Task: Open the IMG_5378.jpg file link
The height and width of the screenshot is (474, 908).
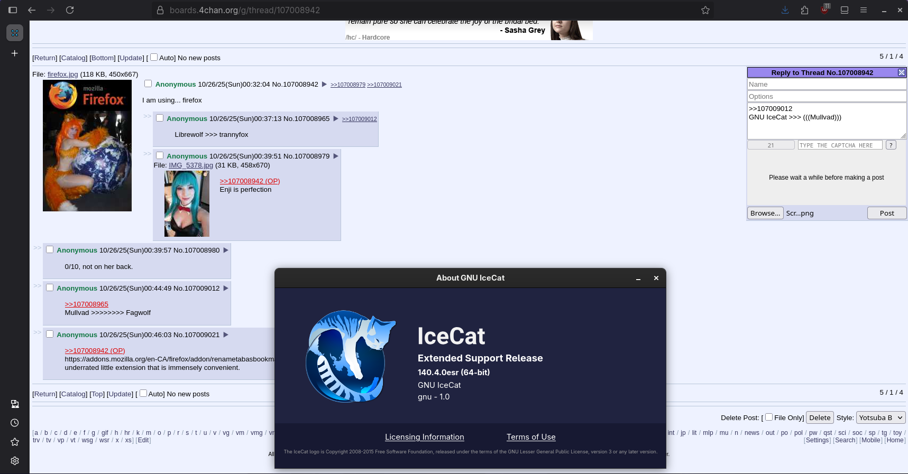Action: point(191,165)
